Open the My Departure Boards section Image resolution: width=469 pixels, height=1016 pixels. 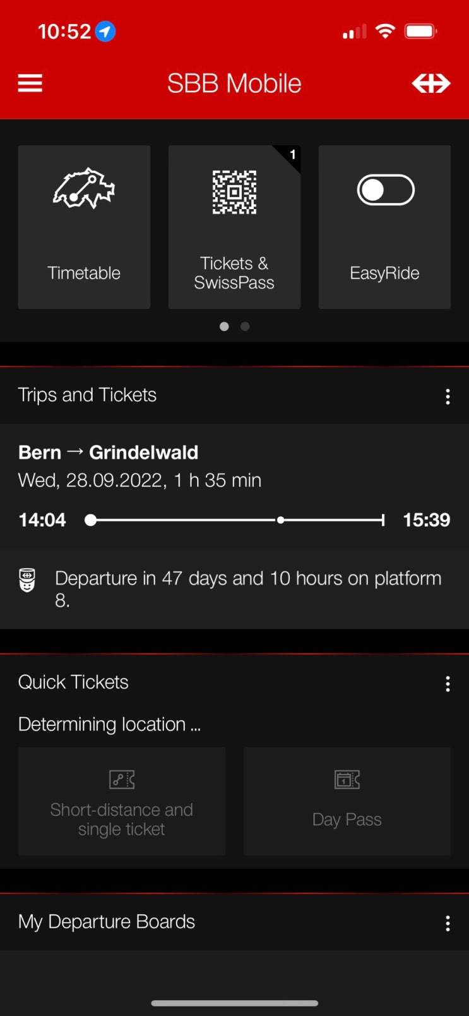[x=106, y=922]
